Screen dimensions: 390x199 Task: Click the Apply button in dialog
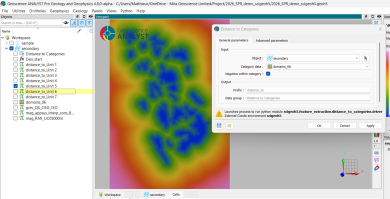coord(370,125)
